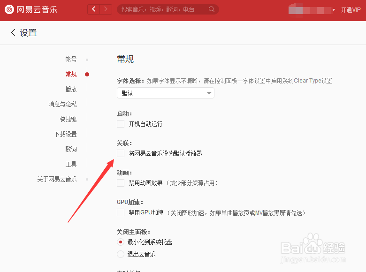Click the 字体选择 label
This screenshot has width=366, height=272.
(130, 81)
